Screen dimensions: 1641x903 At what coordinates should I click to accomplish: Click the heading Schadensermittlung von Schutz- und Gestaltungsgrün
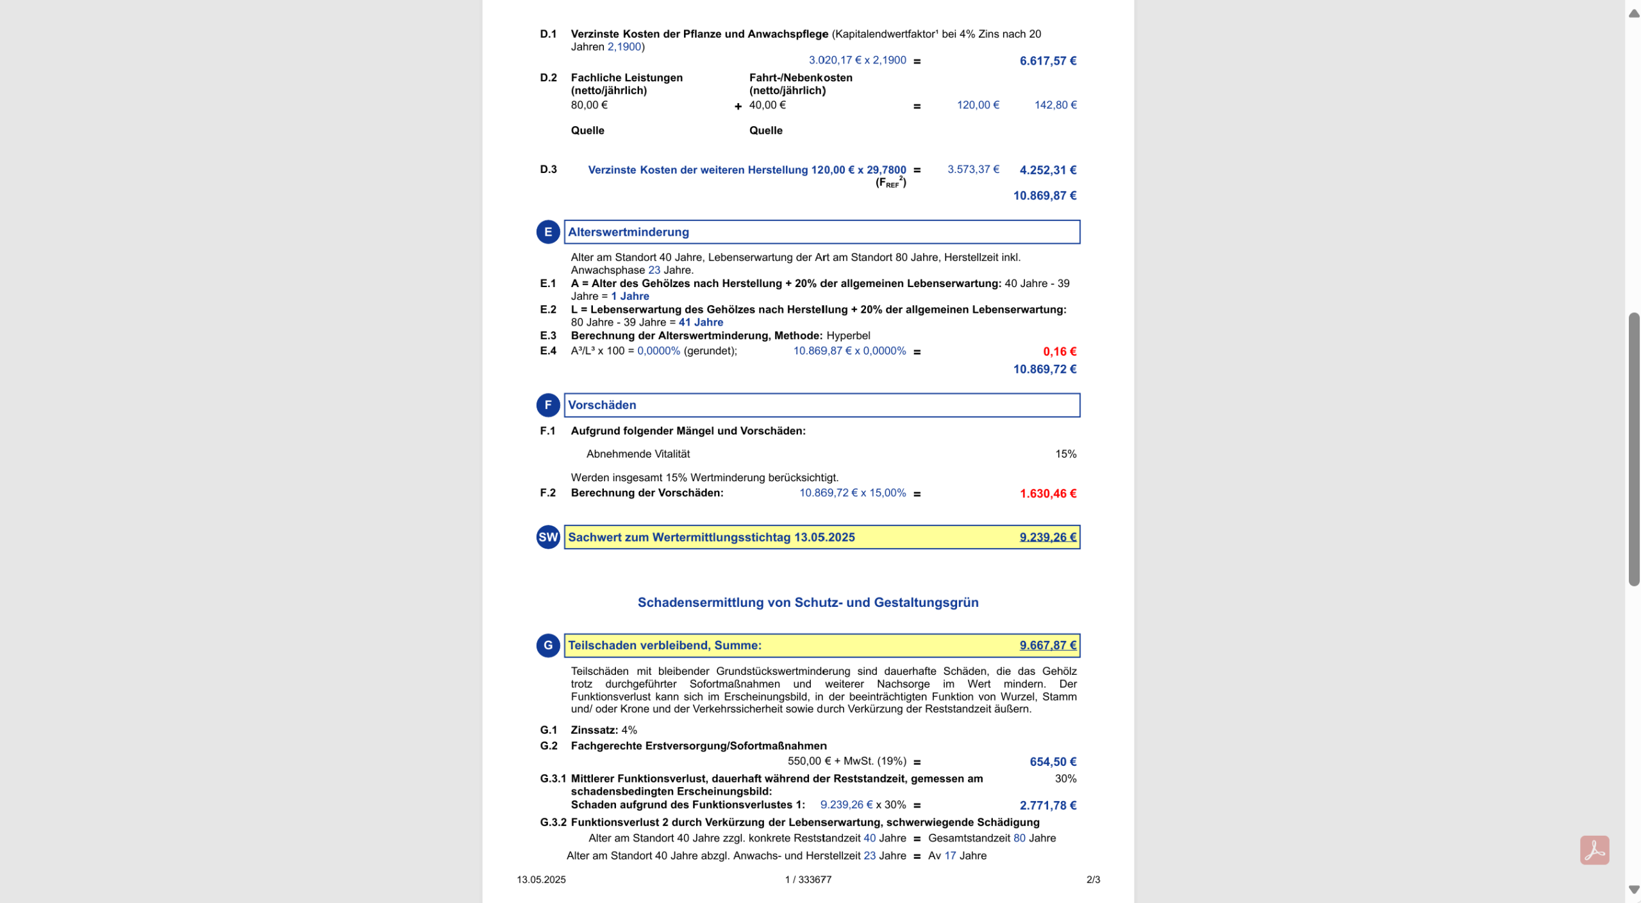[x=808, y=602]
